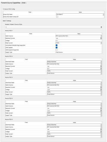Uncheck Unchunked Extended Msg Supported
Image resolution: width=107 pixels, height=142 pixels.
56,45
